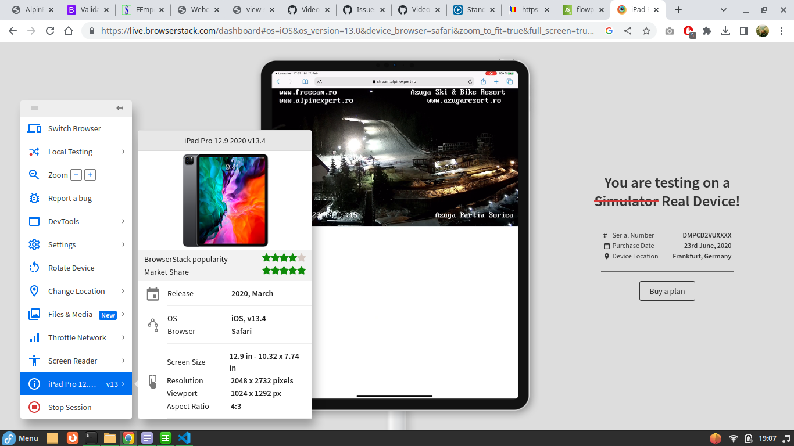Tap the Safari share icon on iPad
The height and width of the screenshot is (446, 794).
click(x=483, y=82)
